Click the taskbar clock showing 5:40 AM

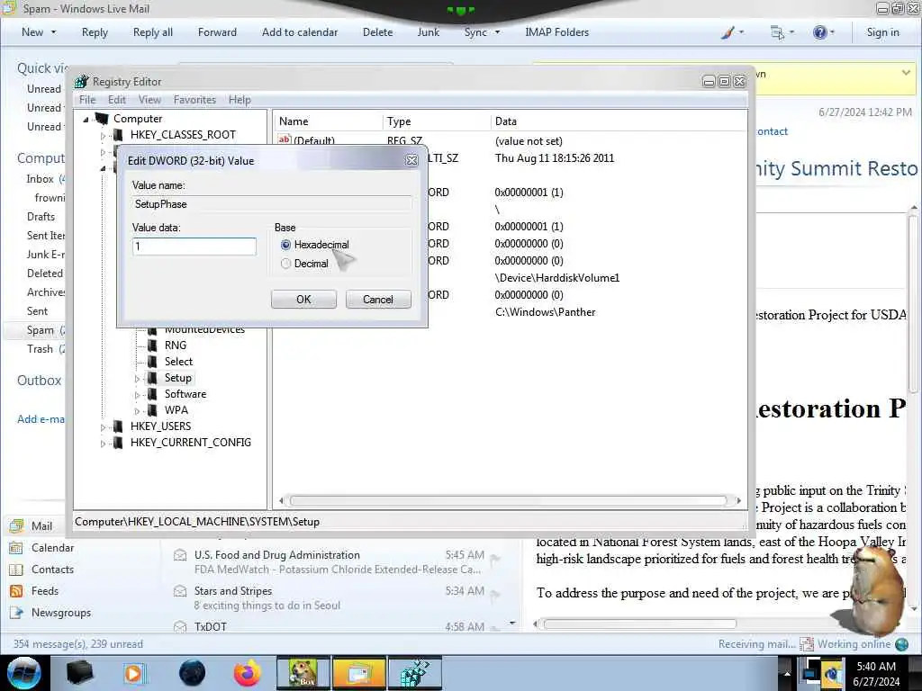[x=876, y=673]
